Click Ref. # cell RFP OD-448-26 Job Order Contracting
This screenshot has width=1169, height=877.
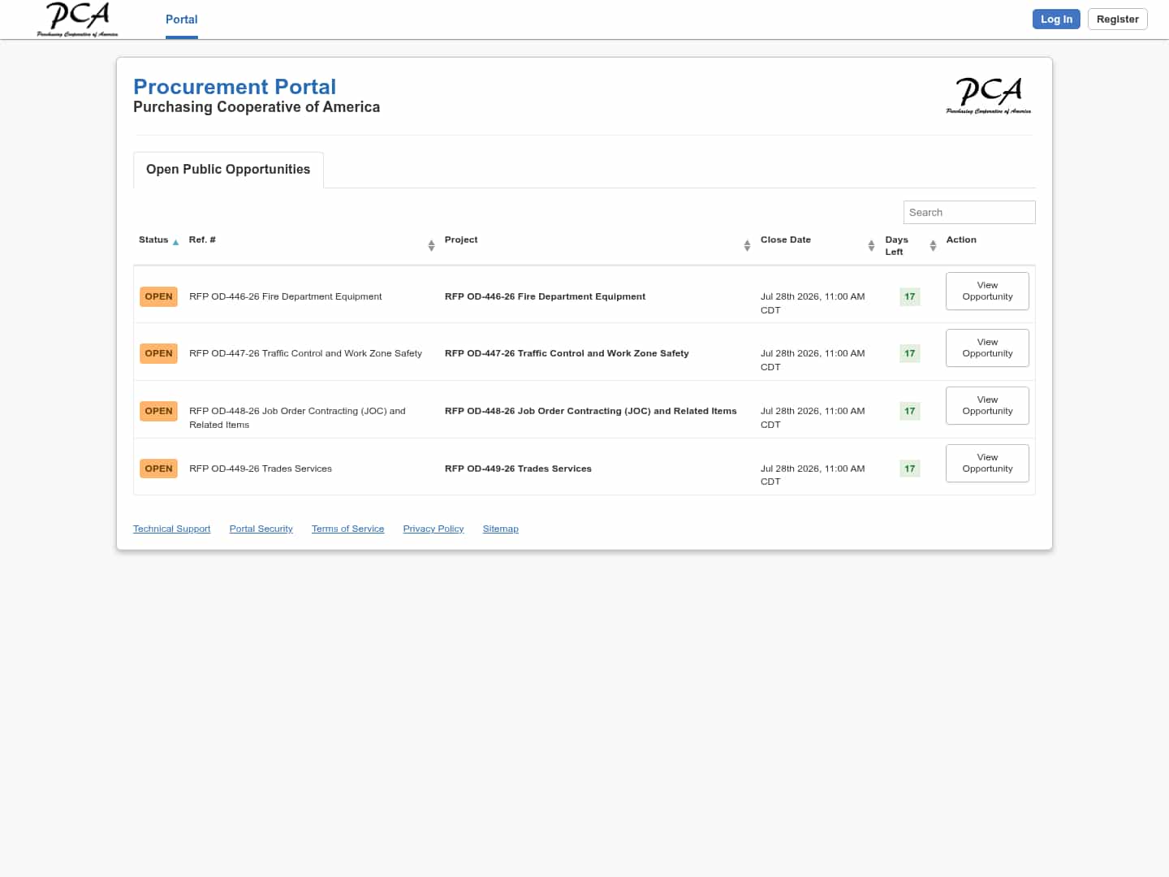click(x=297, y=417)
